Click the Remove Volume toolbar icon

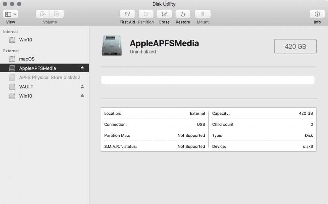pyautogui.click(x=57, y=14)
